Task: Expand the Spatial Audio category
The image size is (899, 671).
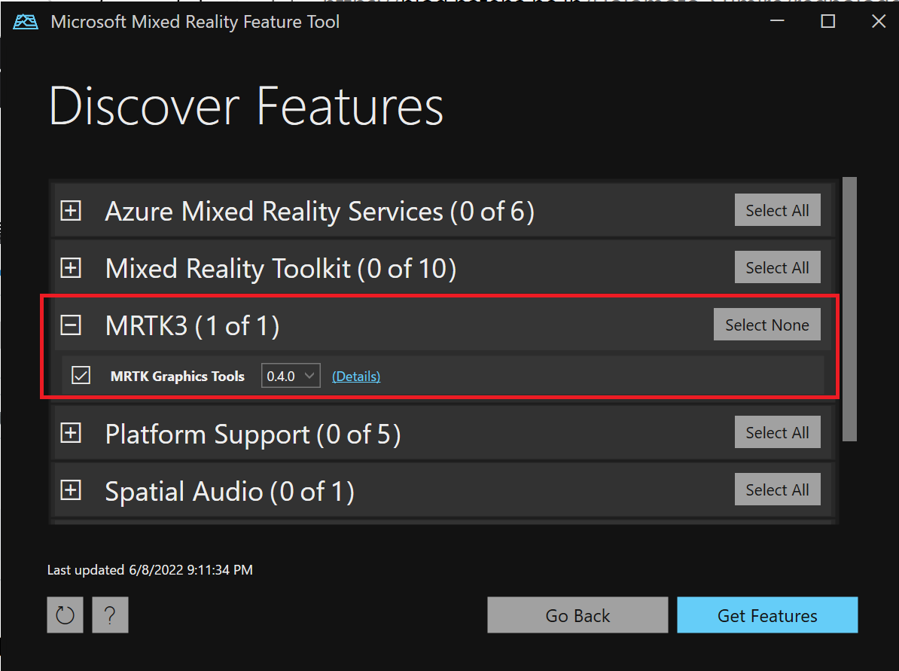Action: (x=70, y=490)
